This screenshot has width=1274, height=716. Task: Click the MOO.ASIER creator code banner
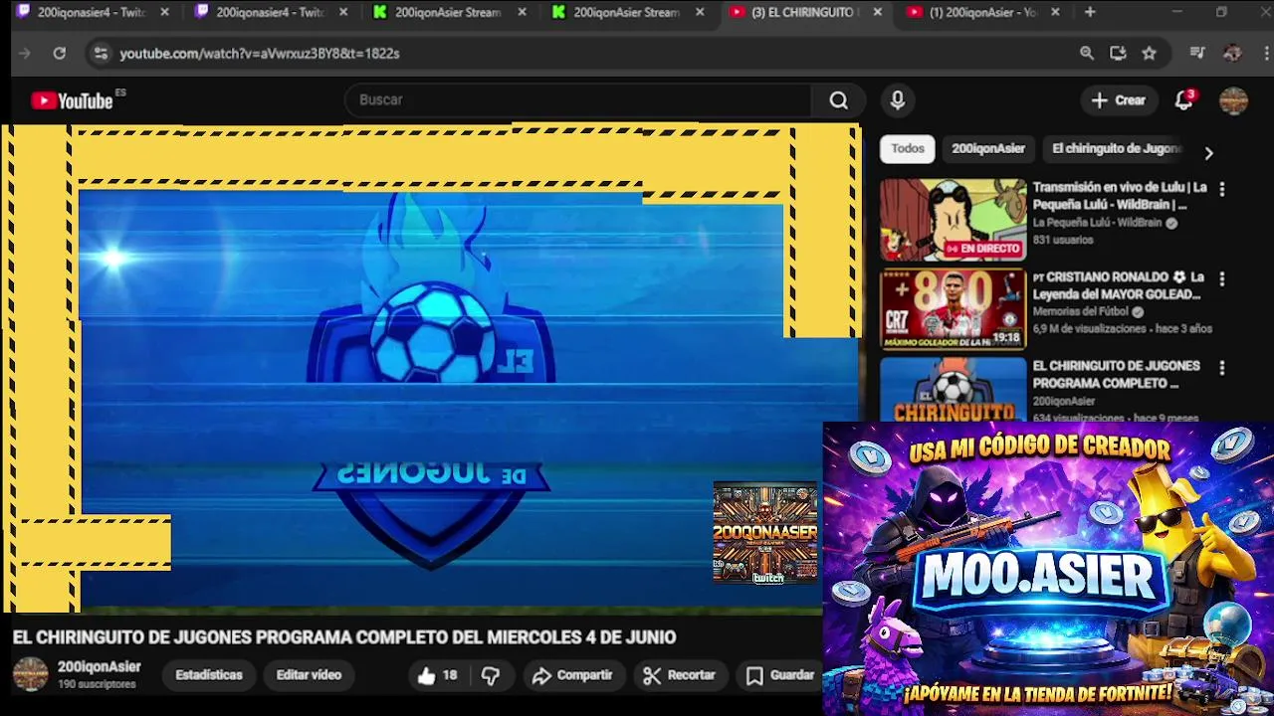(x=1048, y=568)
